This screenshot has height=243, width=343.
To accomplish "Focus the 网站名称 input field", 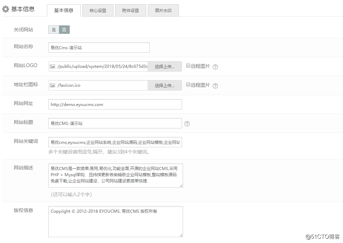I will tap(99, 47).
